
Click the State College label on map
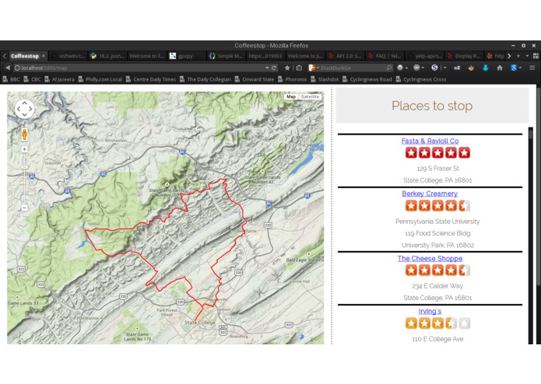point(199,323)
